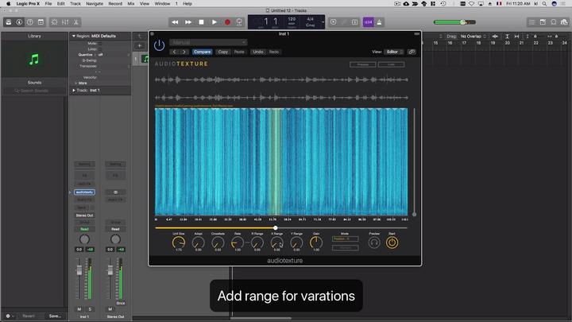This screenshot has height=322, width=572.
Task: Open the Mix menu
Action: pos(131,4)
